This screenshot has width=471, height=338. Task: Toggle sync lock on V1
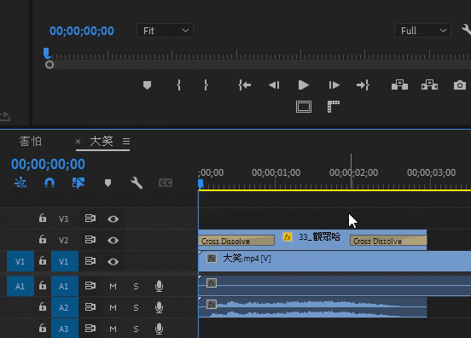pos(90,261)
